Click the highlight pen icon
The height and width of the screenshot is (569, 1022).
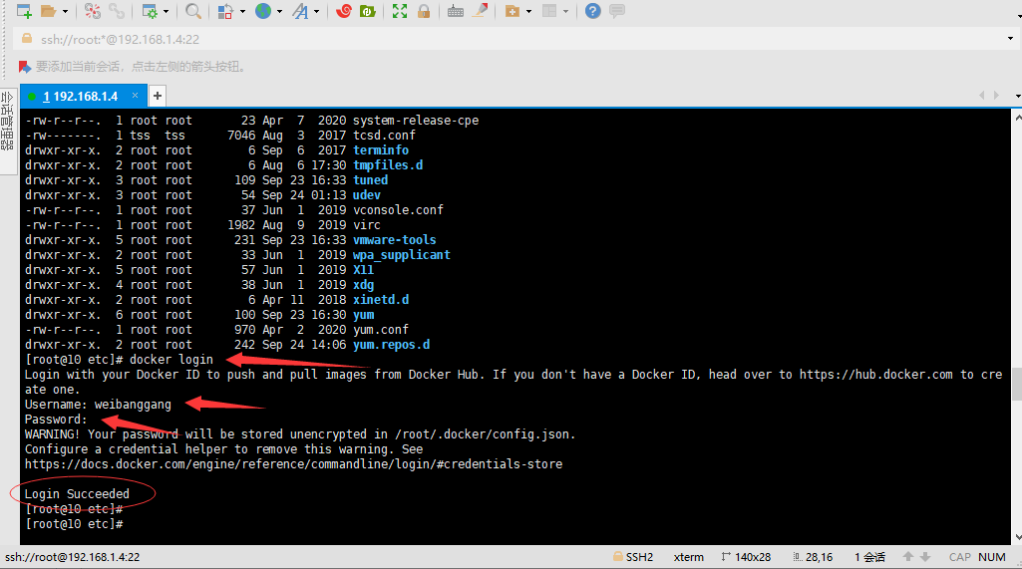(480, 10)
